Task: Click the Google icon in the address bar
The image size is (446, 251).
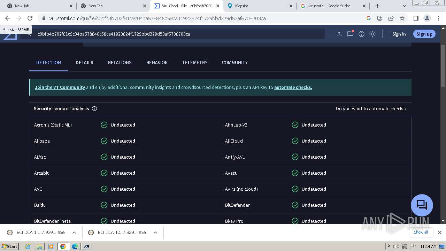Action: click(369, 18)
